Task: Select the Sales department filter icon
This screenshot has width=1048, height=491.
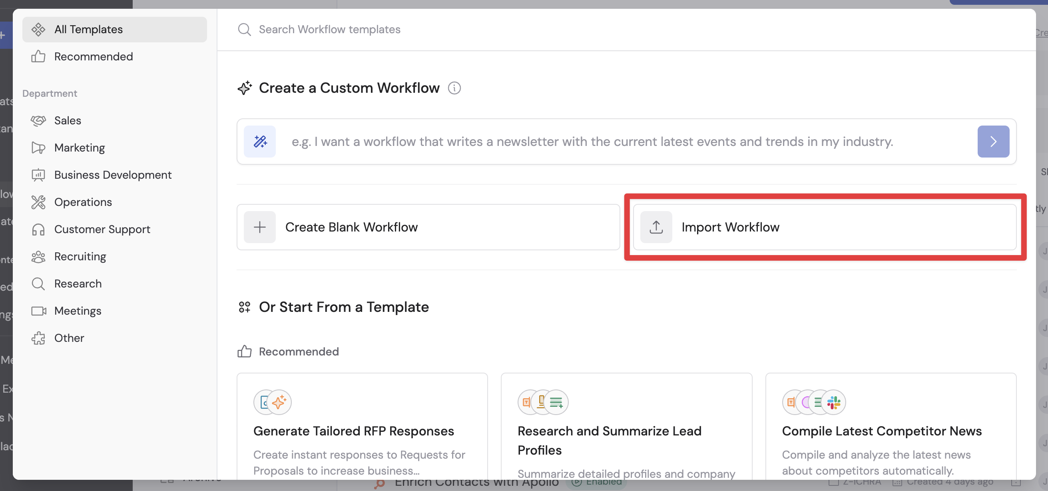Action: pos(38,120)
